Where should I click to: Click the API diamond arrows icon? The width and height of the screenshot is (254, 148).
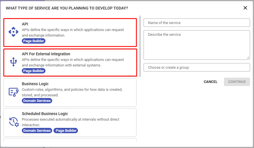coord(14,32)
